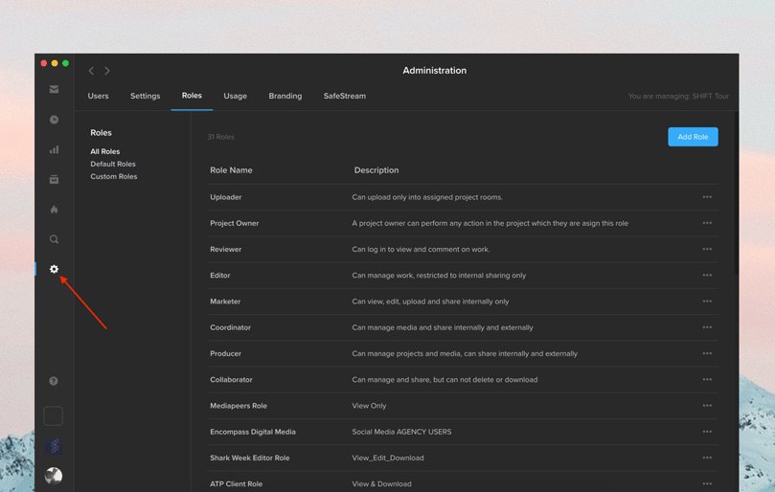
Task: Select the Mediapeers Role name
Action: (239, 406)
